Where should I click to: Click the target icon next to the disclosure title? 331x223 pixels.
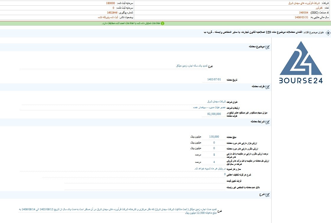[x=328, y=33]
